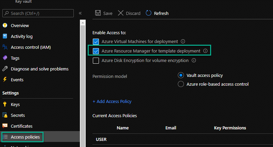Select Azure role-based access control option

click(181, 84)
